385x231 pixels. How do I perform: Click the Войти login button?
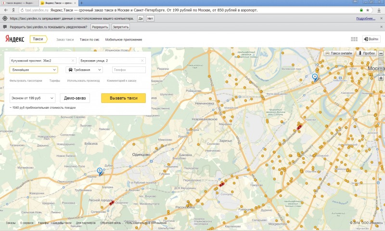pyautogui.click(x=371, y=39)
